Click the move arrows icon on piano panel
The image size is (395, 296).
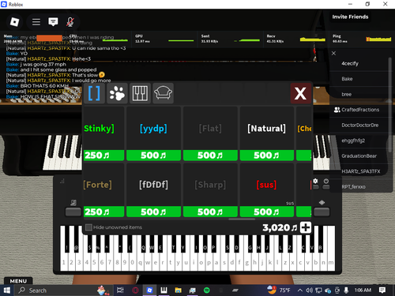click(322, 202)
